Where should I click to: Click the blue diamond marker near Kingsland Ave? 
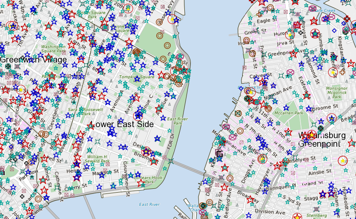(334, 30)
